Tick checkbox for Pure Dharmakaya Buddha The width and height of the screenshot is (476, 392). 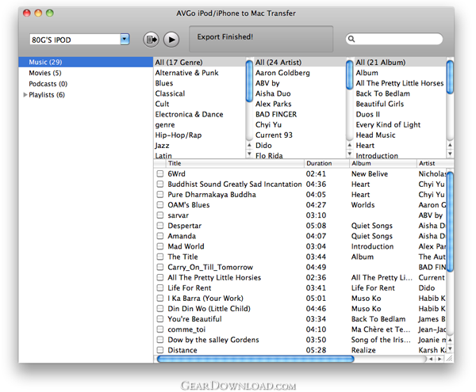[160, 195]
